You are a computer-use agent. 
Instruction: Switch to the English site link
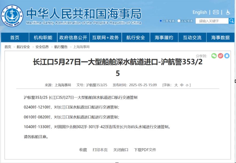pyautogui.click(x=200, y=12)
